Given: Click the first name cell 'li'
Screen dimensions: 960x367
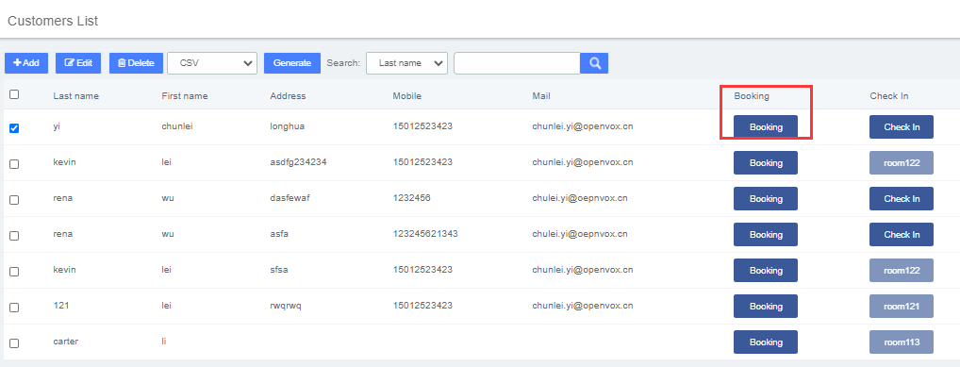Looking at the screenshot, I should [163, 342].
